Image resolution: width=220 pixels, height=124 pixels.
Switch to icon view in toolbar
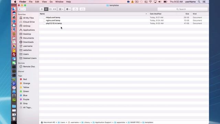pyautogui.click(x=42, y=9)
